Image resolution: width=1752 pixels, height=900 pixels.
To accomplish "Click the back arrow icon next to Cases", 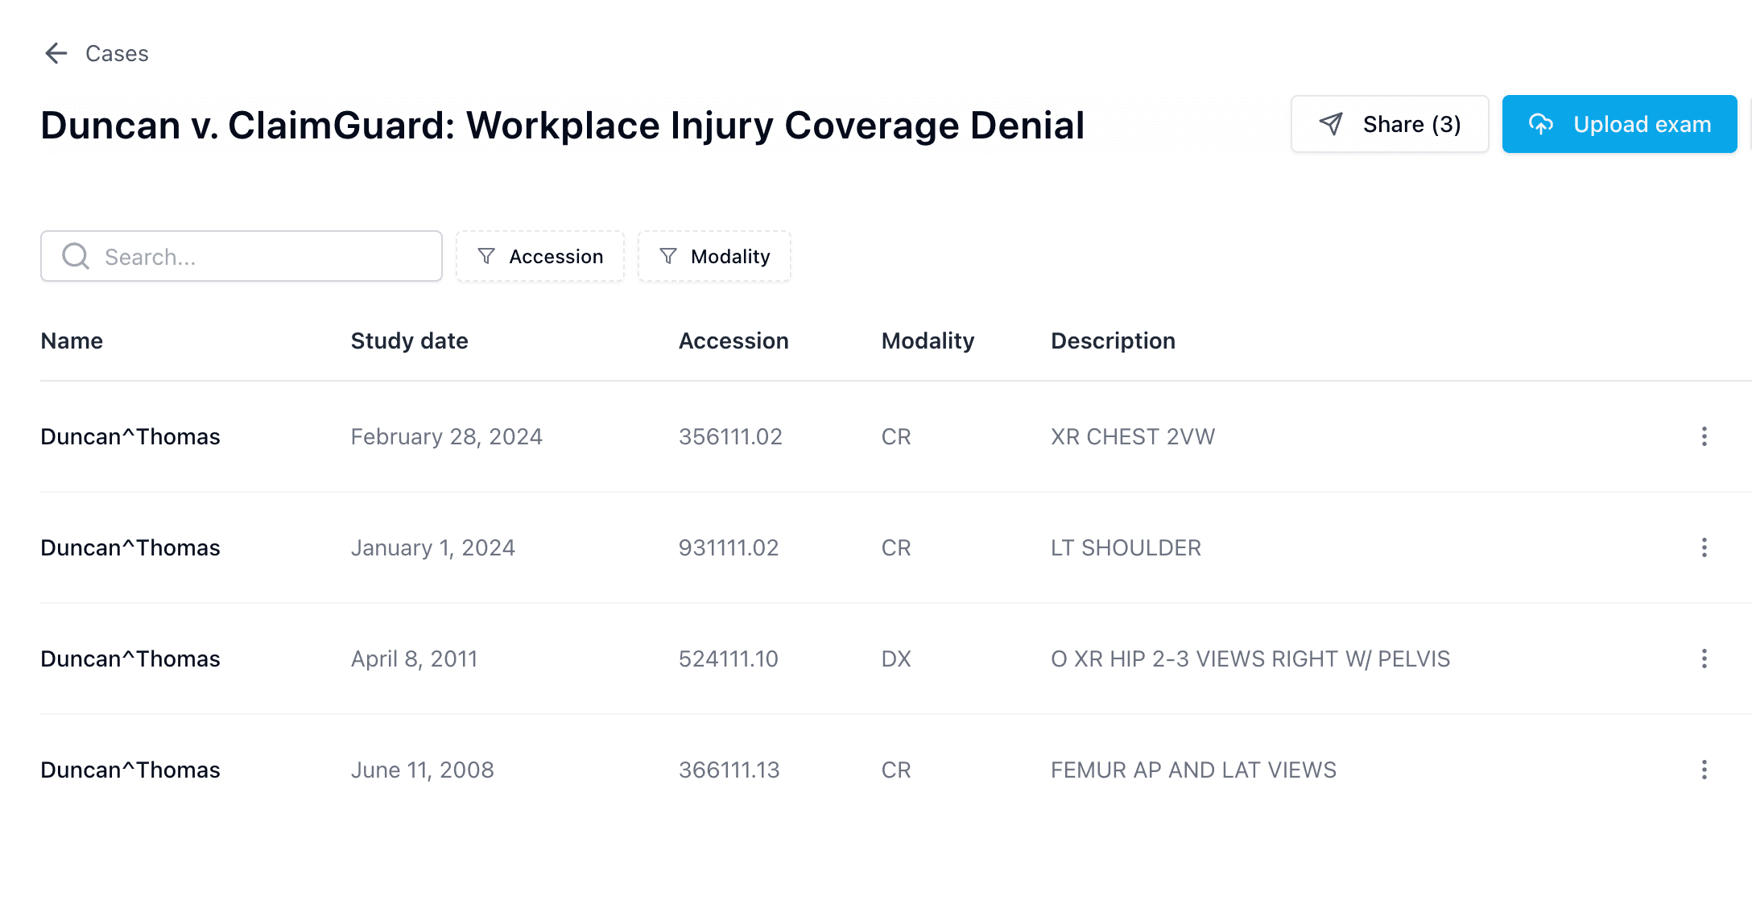I will pyautogui.click(x=56, y=54).
